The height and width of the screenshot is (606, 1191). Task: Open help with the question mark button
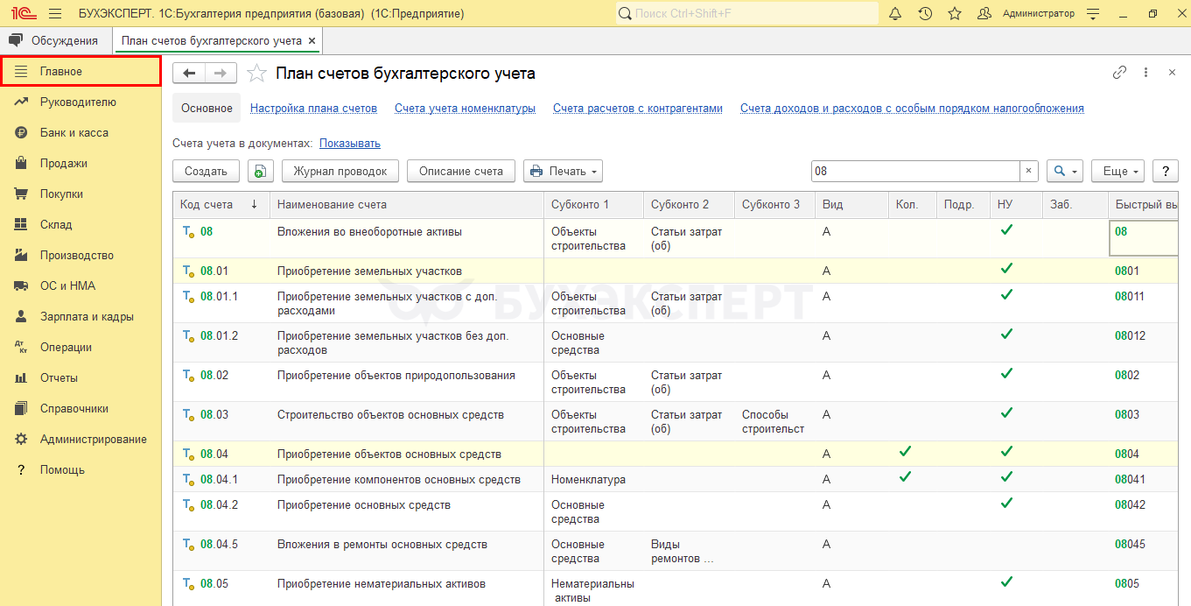1165,172
